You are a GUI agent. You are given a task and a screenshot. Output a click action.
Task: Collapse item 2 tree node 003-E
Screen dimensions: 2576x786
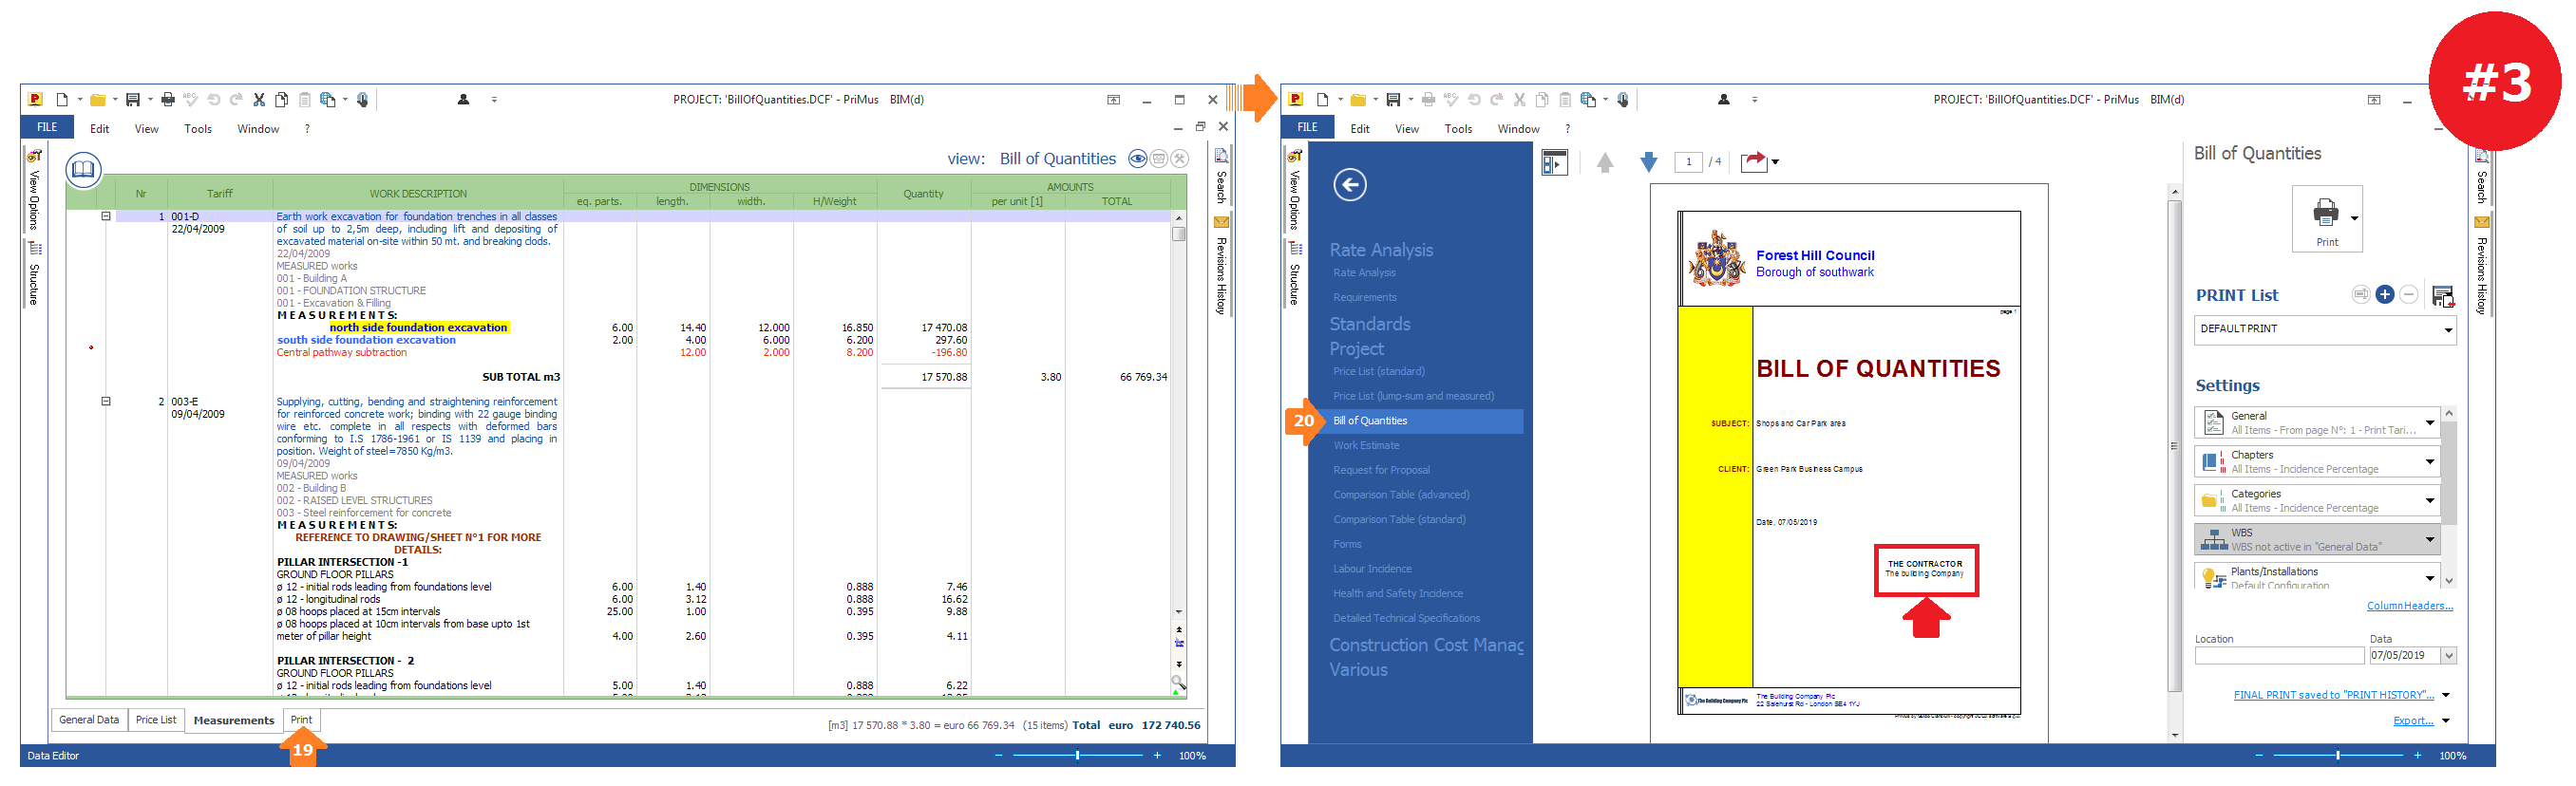click(x=106, y=401)
